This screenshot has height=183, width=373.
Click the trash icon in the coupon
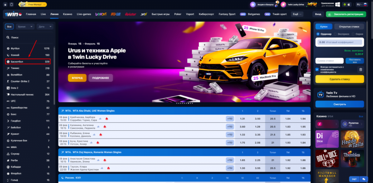pos(361,69)
